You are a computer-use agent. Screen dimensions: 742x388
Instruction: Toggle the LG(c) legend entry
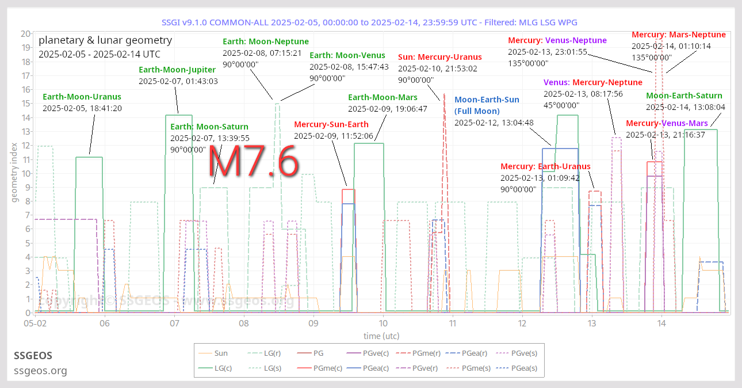click(x=224, y=368)
